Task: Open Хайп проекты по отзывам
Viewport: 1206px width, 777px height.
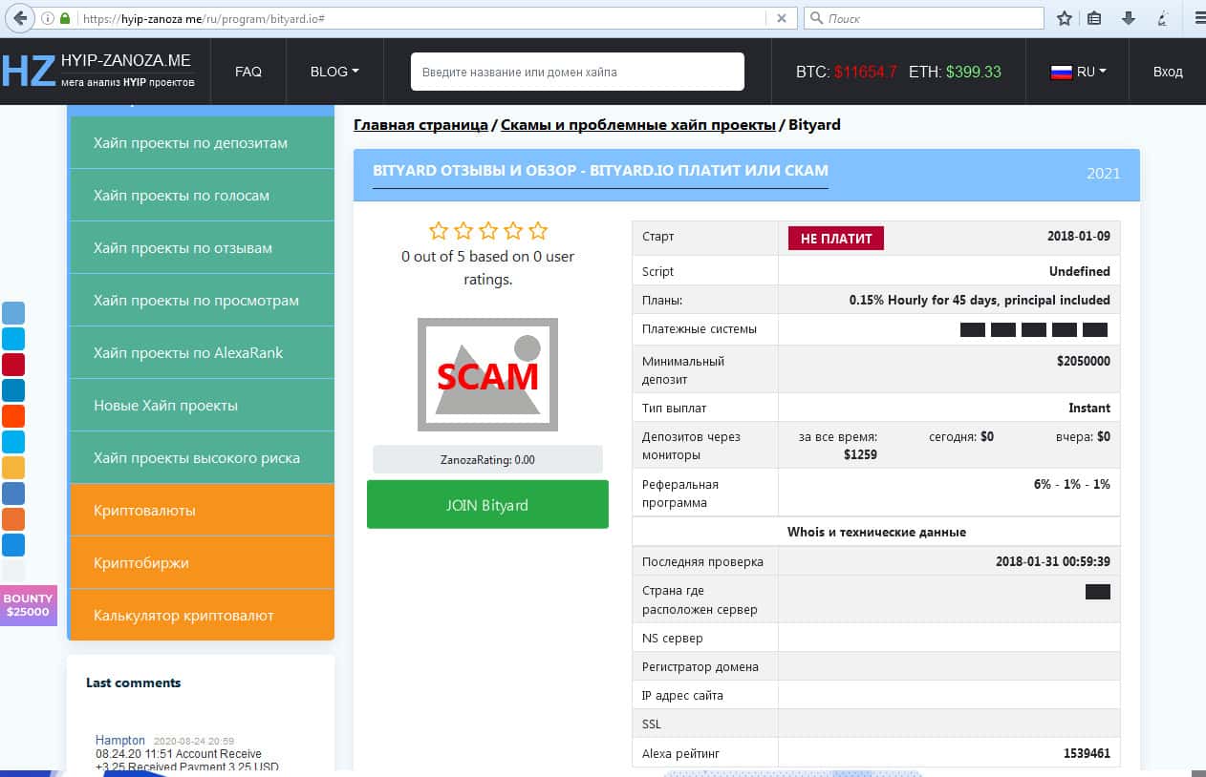Action: coord(202,248)
